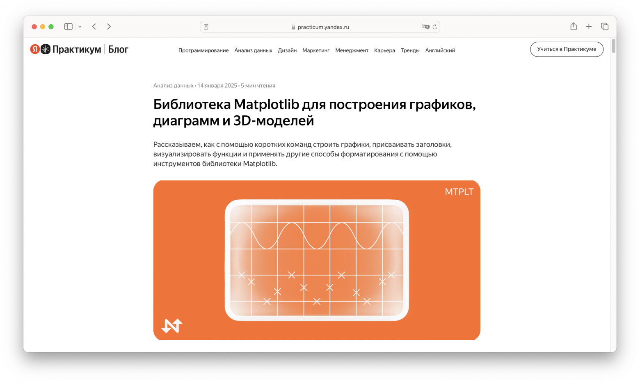640x383 pixels.
Task: Select the Анализ данных menu item
Action: pos(253,50)
